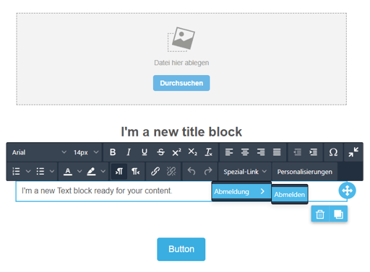Delete the text block with trash icon
The image size is (370, 272).
tap(320, 214)
